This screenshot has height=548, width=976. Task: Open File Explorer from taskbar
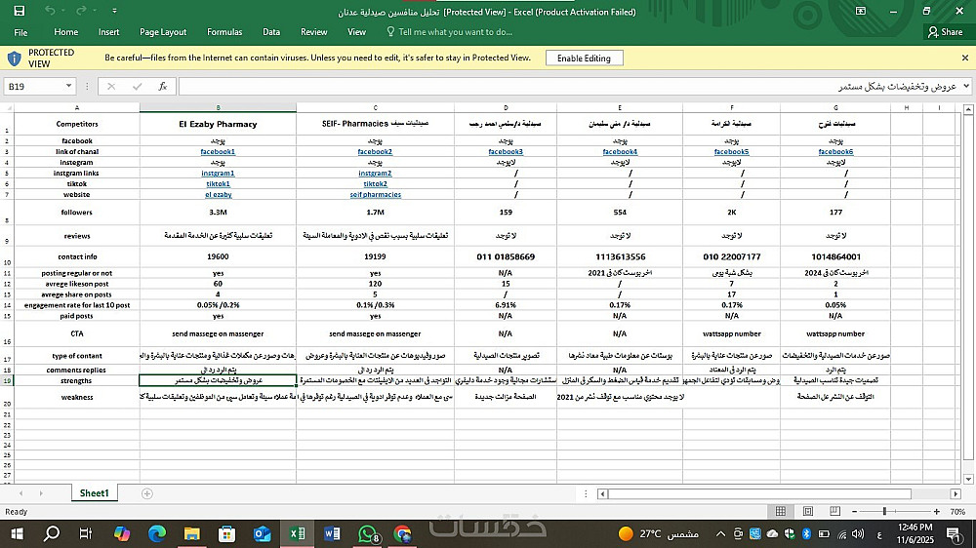click(191, 533)
